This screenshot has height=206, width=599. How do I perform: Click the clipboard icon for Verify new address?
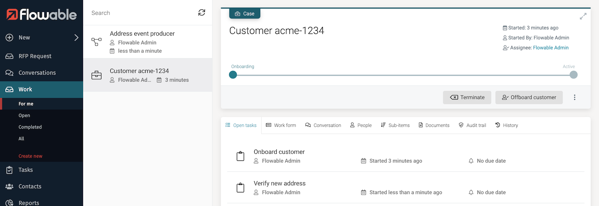click(240, 188)
